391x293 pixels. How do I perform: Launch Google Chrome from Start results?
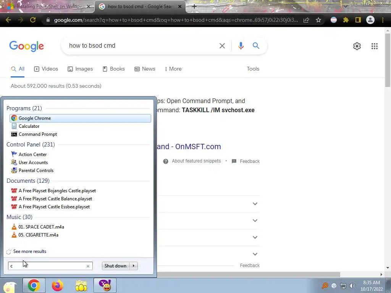pyautogui.click(x=80, y=118)
